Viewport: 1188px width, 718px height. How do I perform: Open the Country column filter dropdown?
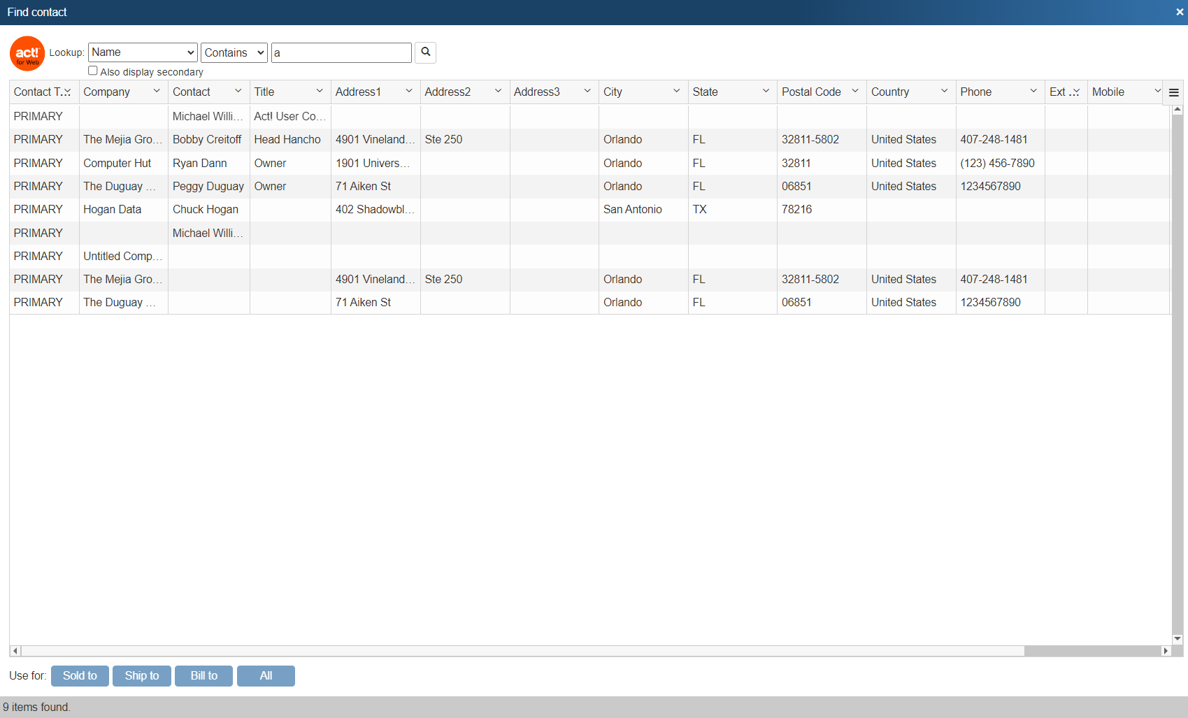[x=945, y=91]
